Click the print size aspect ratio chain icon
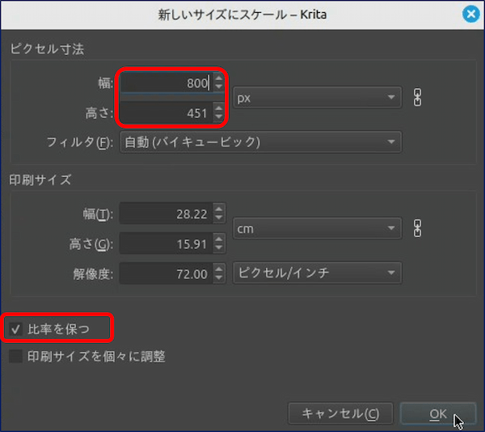The height and width of the screenshot is (432, 485). (418, 229)
